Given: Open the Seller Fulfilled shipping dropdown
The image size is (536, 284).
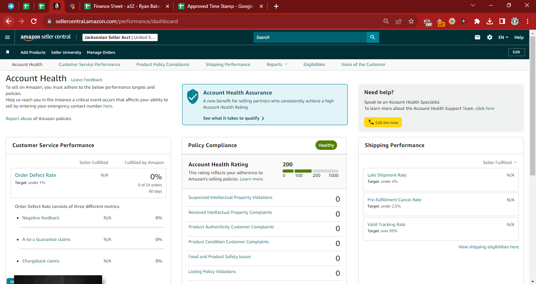Looking at the screenshot, I should 500,162.
